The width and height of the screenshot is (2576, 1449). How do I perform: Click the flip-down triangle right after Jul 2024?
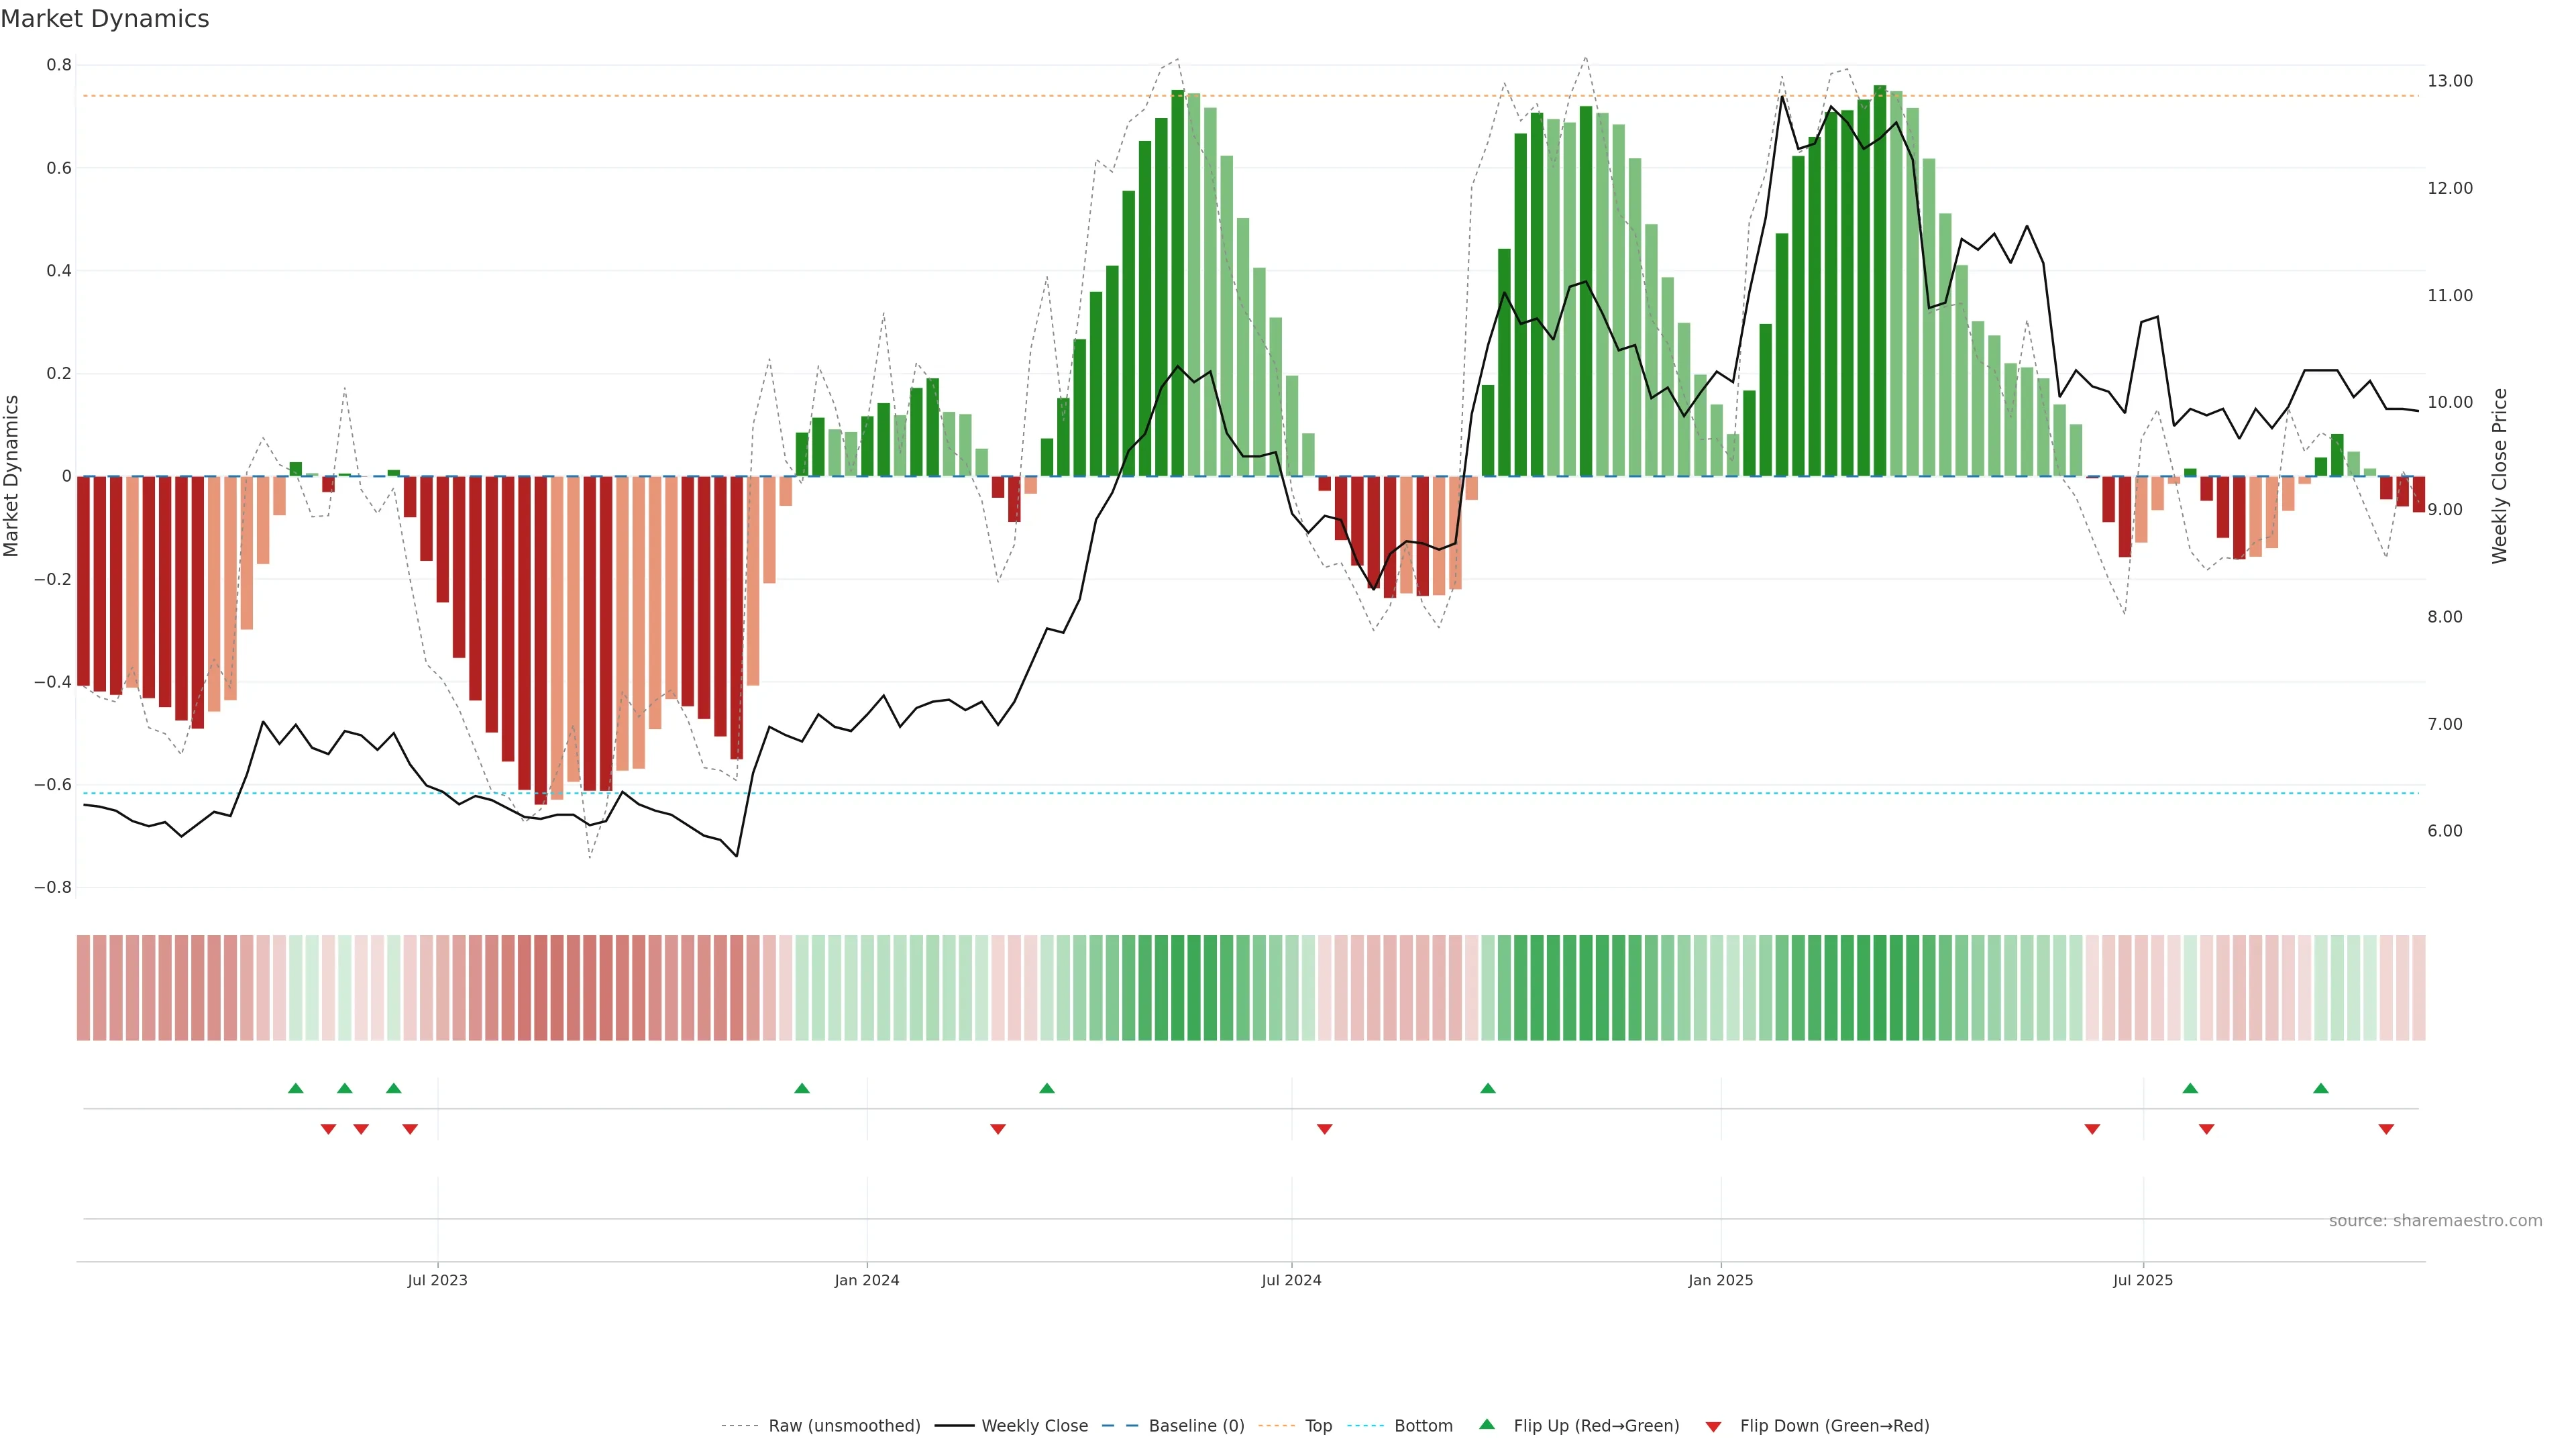[x=1325, y=1129]
